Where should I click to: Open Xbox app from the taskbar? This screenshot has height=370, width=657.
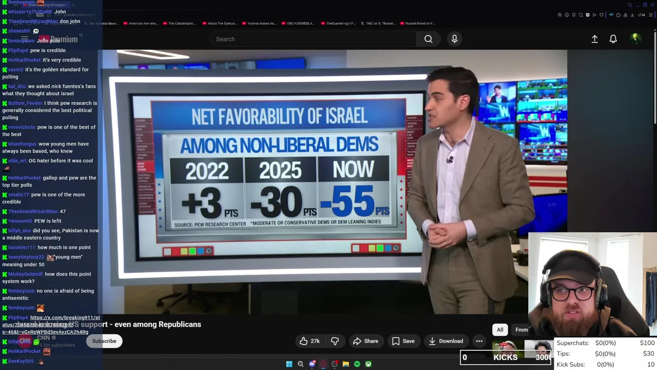point(368,364)
